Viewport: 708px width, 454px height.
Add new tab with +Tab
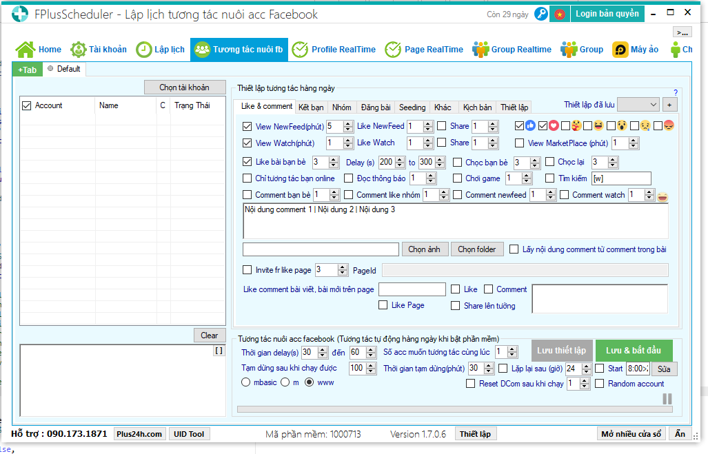click(x=28, y=70)
